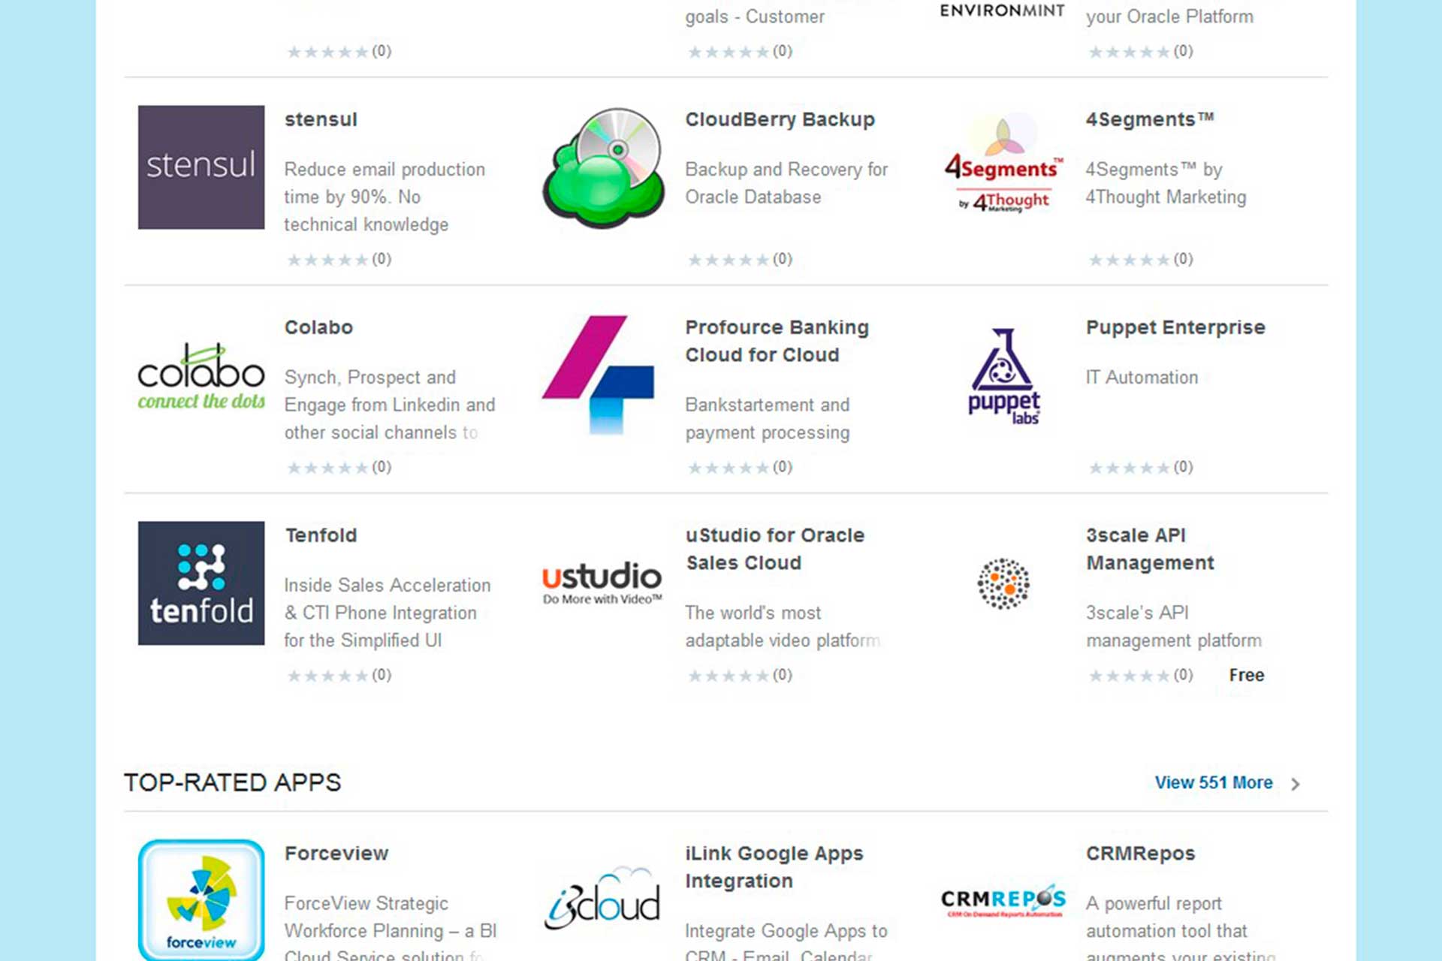Screen dimensions: 1442x961
Task: Click 'IT Automation' description text
Action: click(1142, 378)
